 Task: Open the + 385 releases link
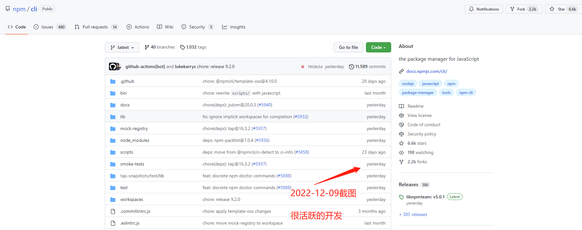pyautogui.click(x=413, y=215)
